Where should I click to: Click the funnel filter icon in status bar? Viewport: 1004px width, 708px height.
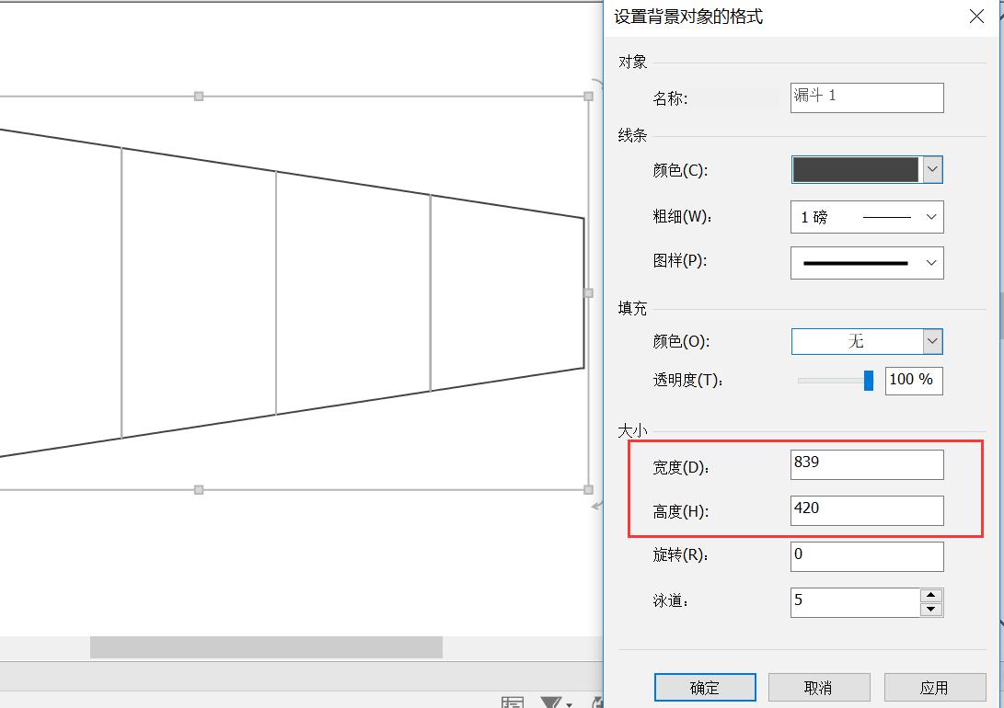pos(550,703)
